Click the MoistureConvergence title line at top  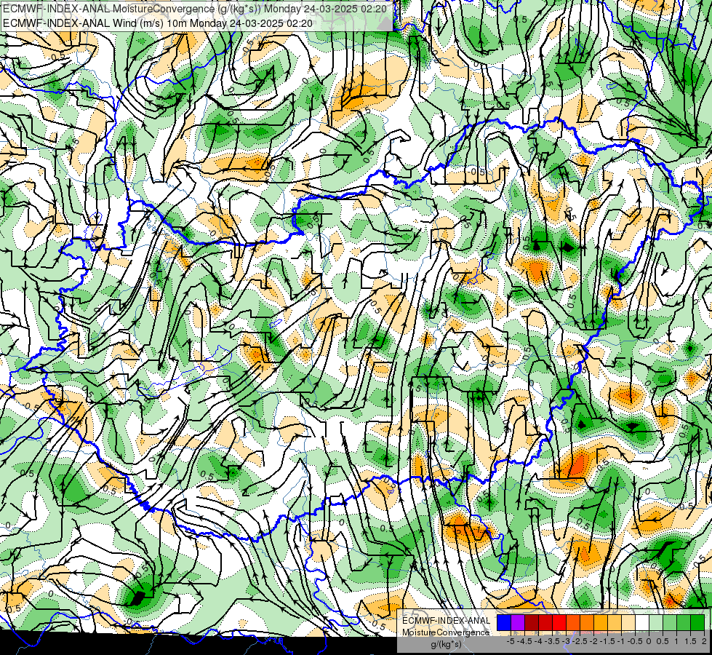(195, 9)
